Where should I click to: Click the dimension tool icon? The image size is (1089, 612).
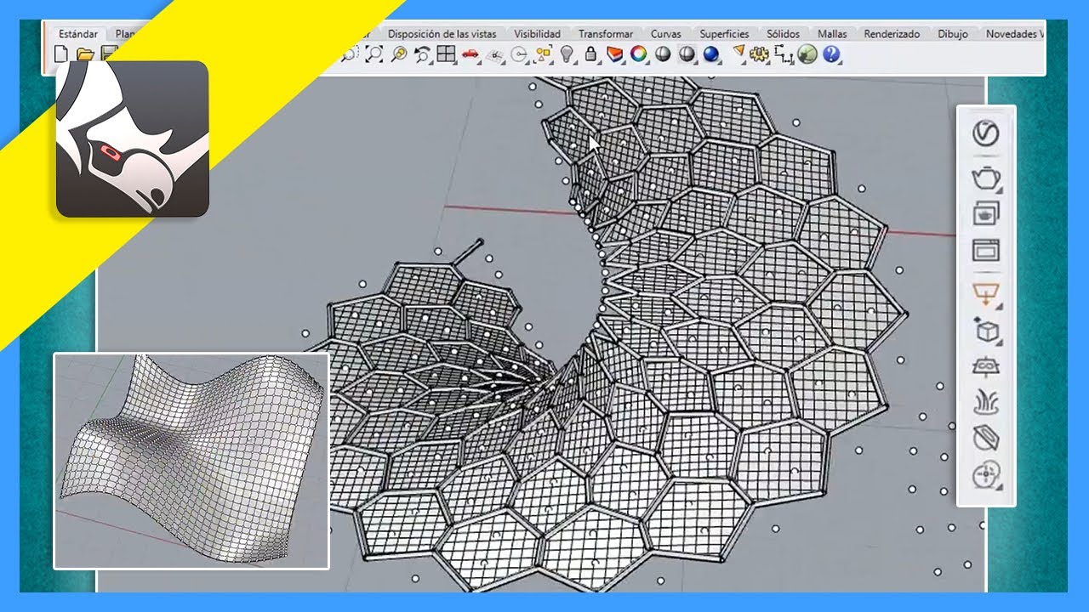(784, 54)
